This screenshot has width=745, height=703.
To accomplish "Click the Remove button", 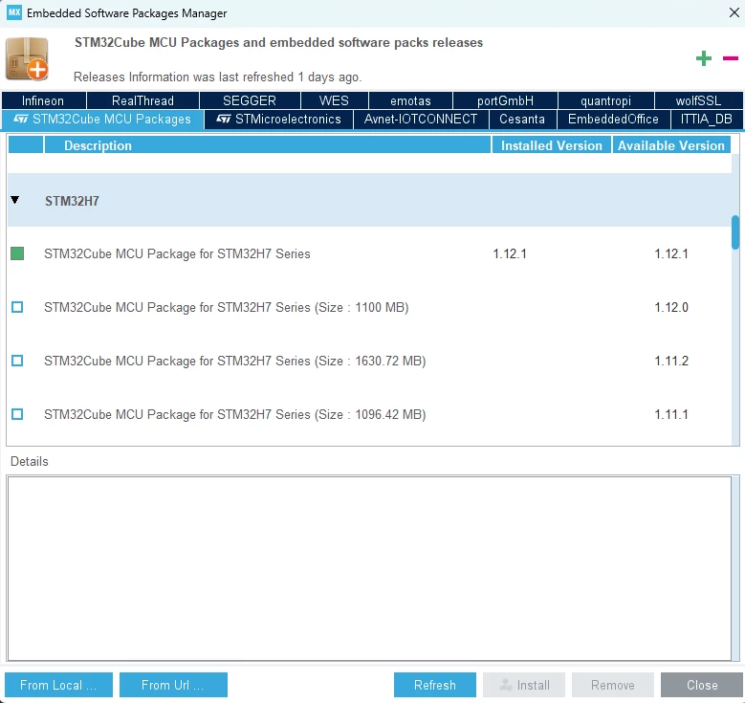I will tap(613, 685).
